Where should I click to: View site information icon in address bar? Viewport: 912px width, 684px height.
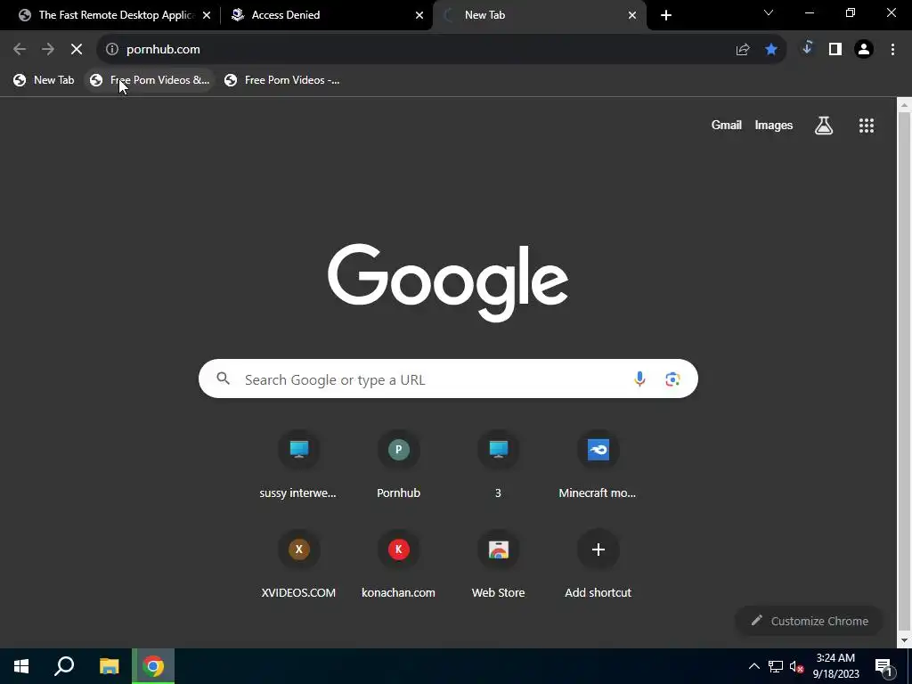tap(112, 50)
